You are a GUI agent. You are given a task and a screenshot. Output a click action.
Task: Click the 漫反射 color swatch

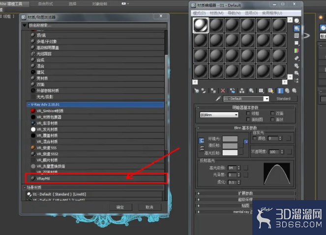(230, 146)
